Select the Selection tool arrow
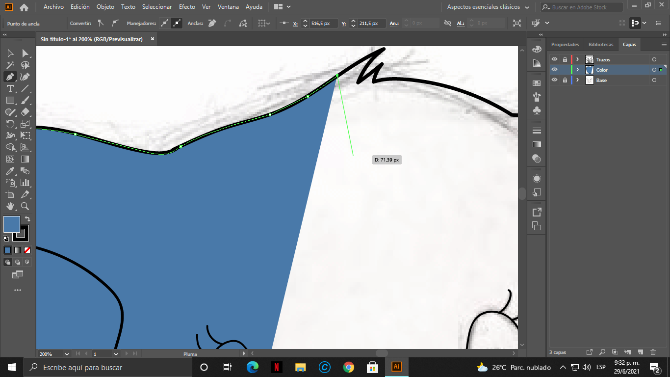670x377 pixels. point(10,53)
